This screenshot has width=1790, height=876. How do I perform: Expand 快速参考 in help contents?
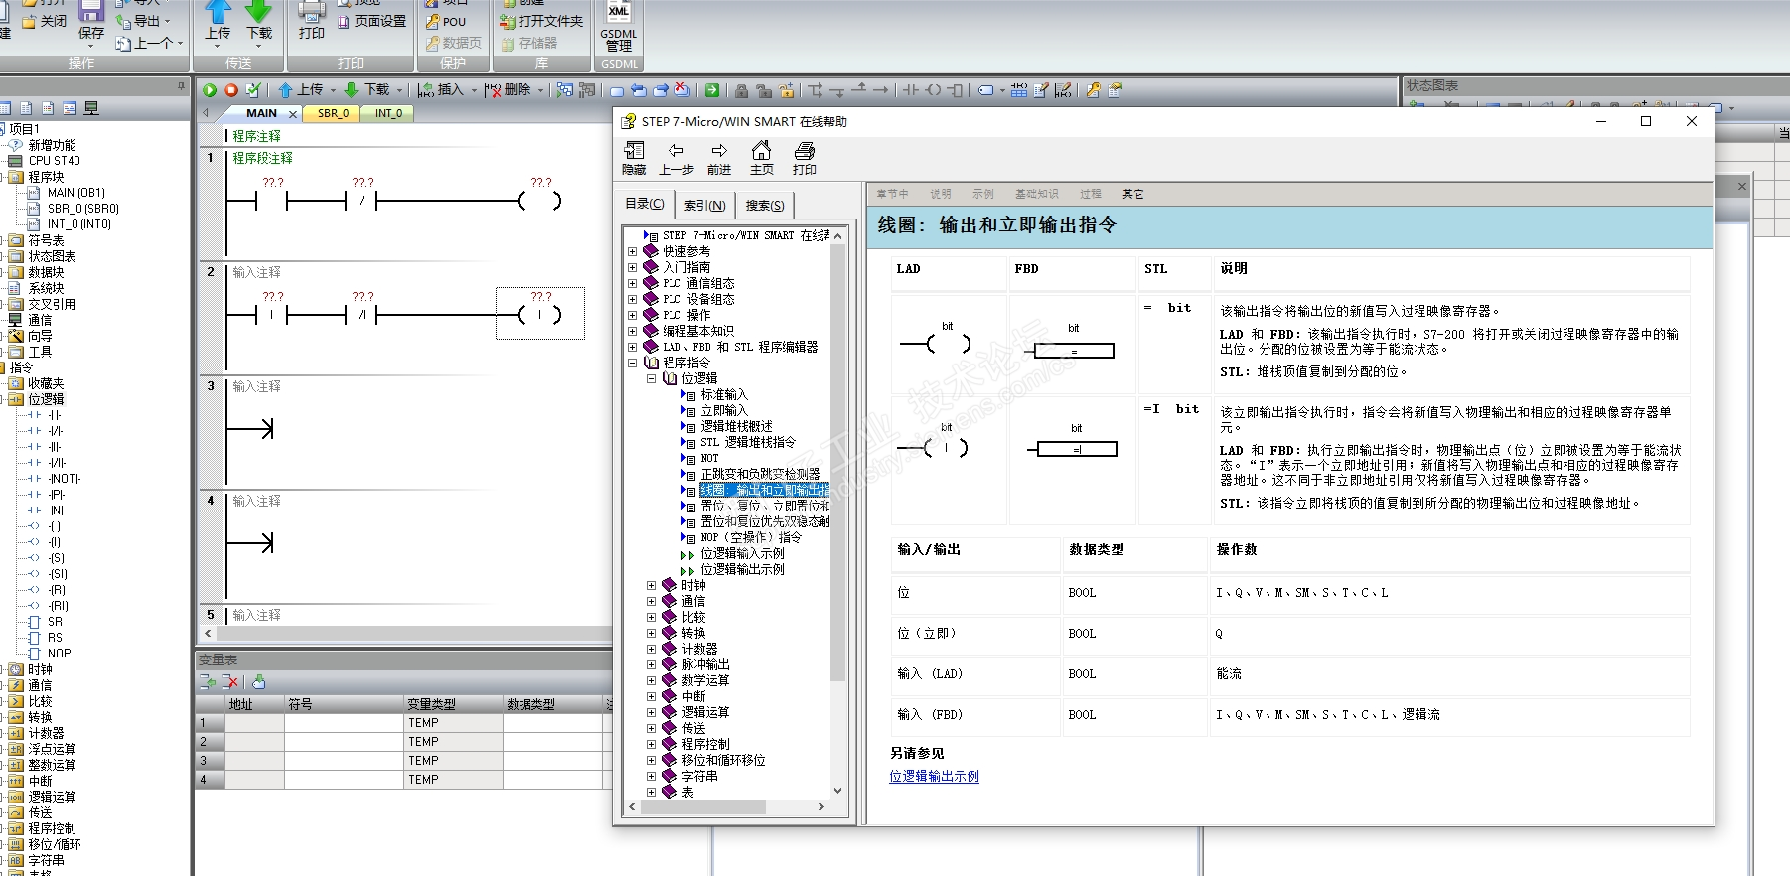(x=632, y=251)
